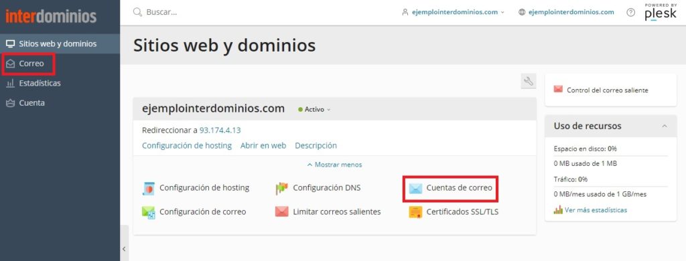The height and width of the screenshot is (261, 686).
Task: Click the Tráfico: 0% text
Action: 571,179
